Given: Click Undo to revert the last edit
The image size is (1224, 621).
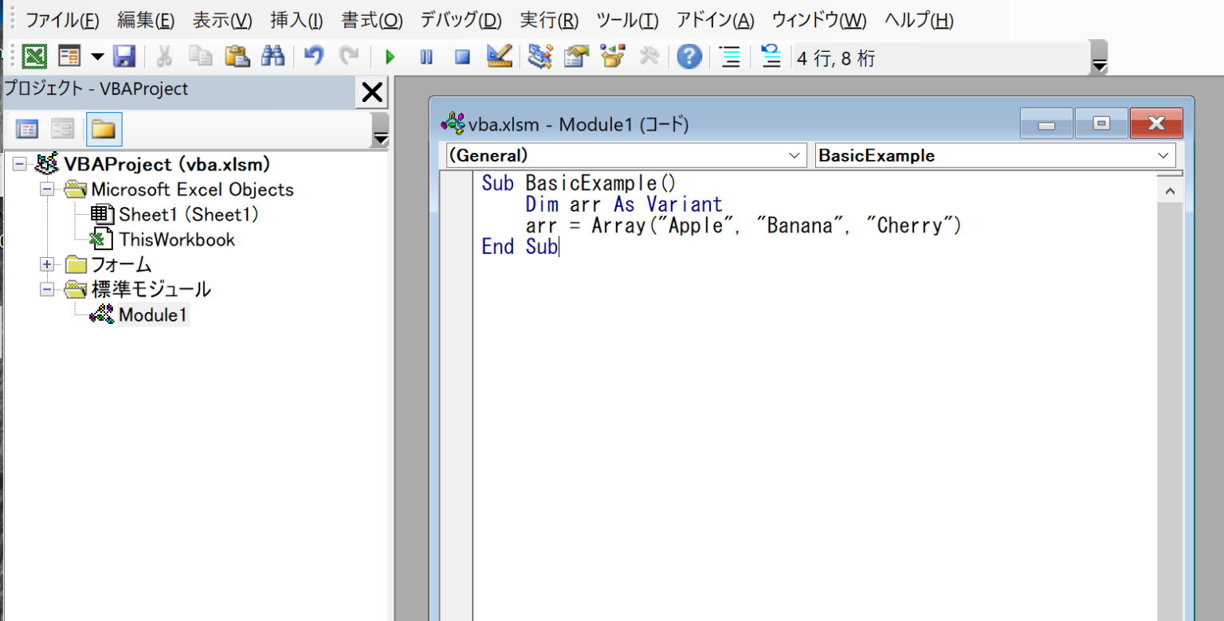Looking at the screenshot, I should [312, 57].
